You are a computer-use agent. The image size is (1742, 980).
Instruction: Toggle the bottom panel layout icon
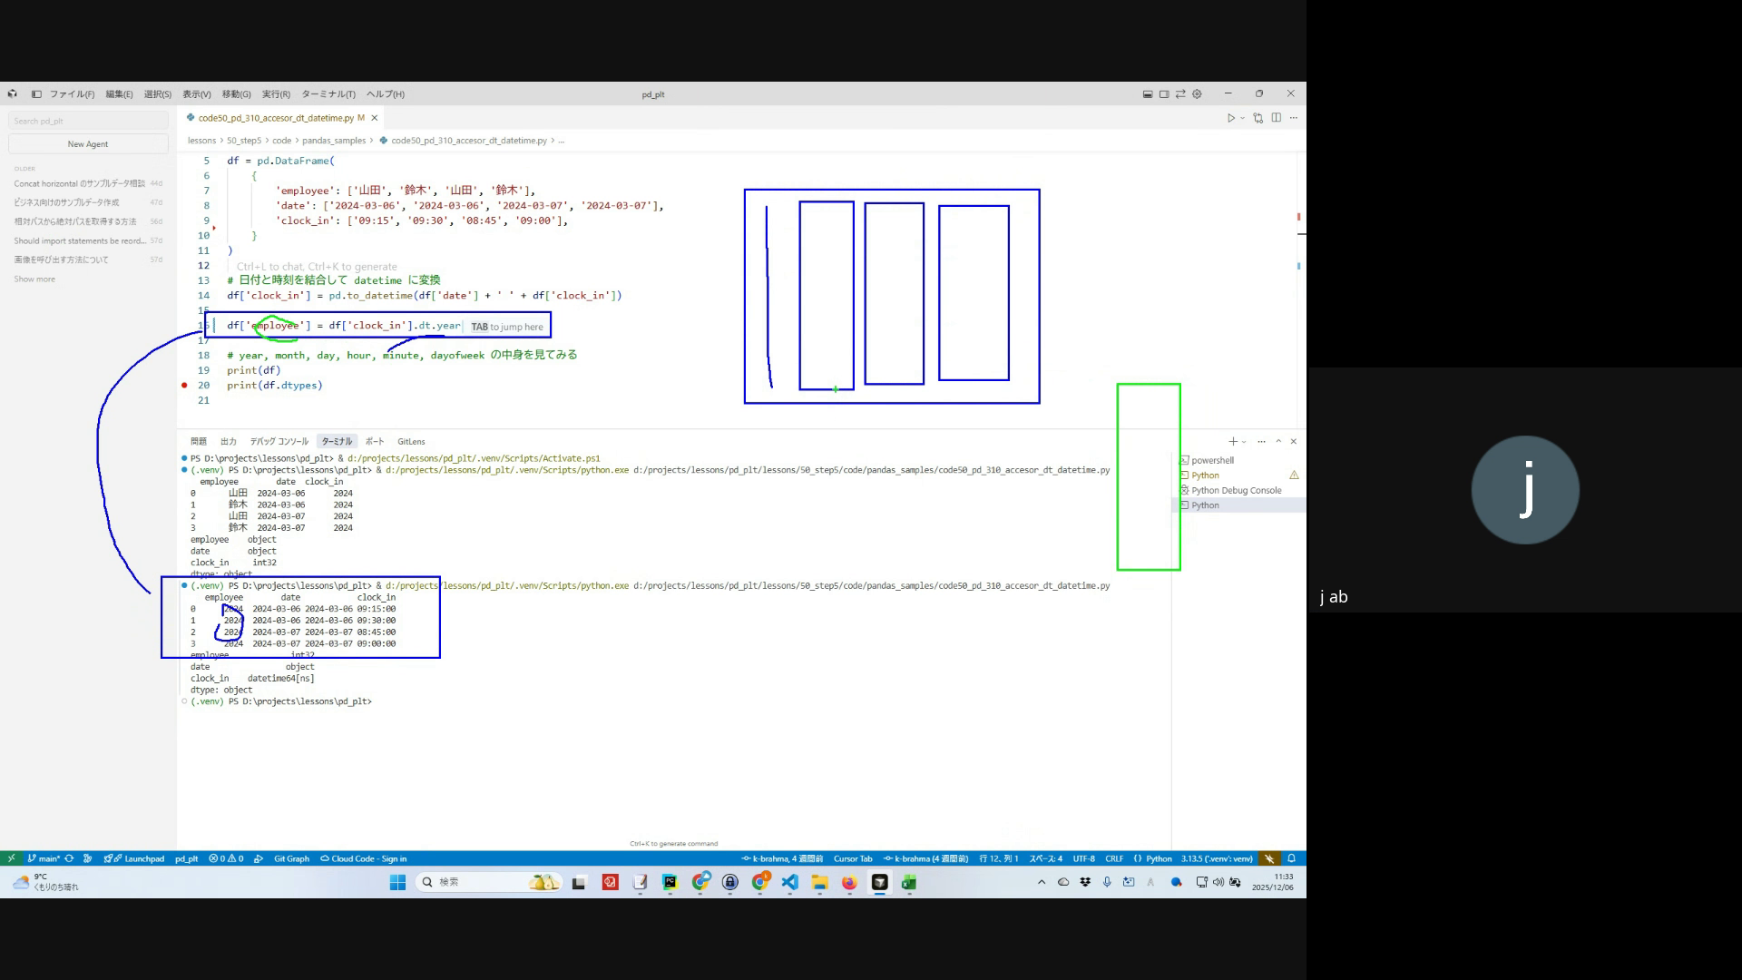(1148, 93)
